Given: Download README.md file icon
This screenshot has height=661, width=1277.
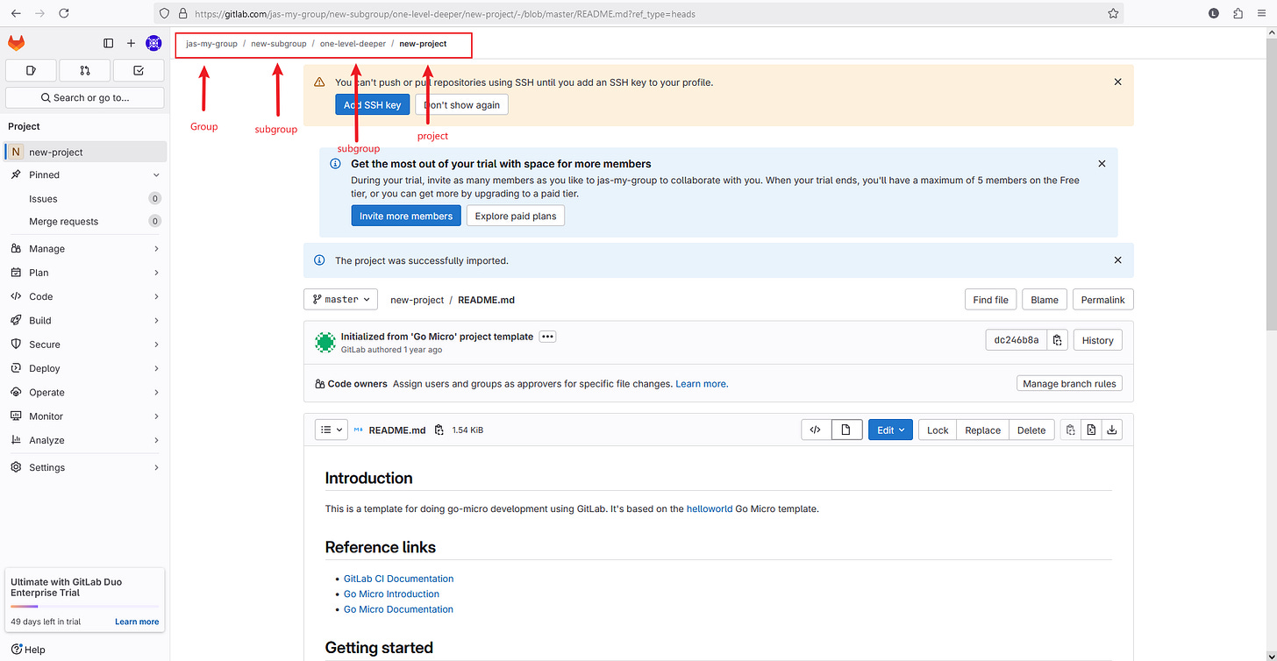Looking at the screenshot, I should tap(1112, 430).
